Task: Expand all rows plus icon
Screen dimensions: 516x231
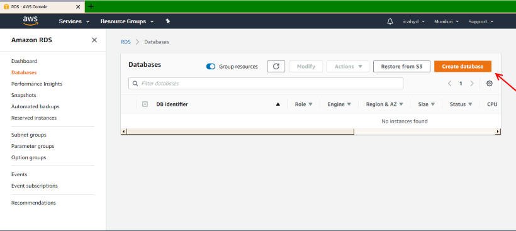Action: point(145,104)
